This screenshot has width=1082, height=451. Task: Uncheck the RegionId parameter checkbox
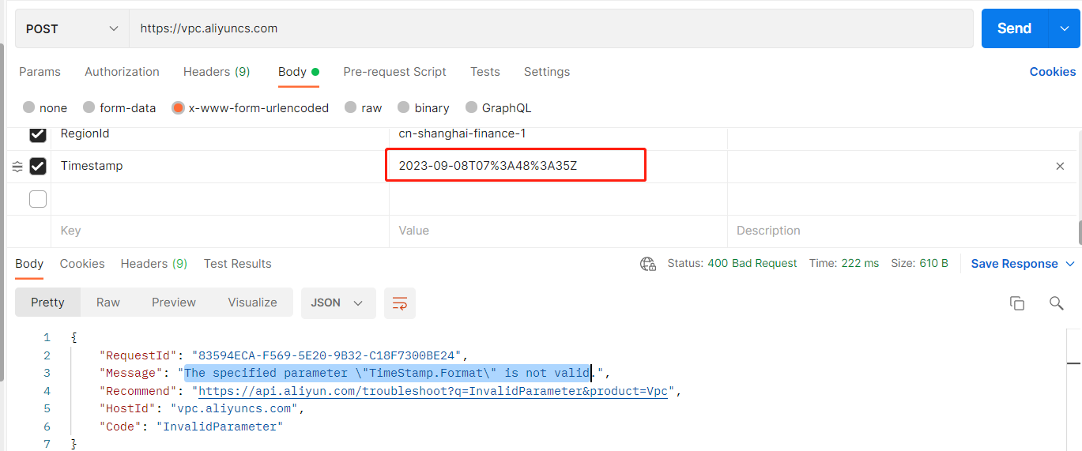38,134
